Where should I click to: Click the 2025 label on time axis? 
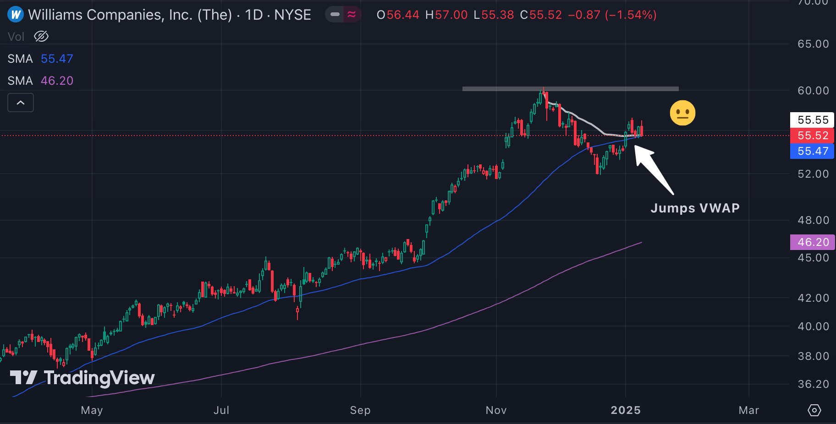tap(626, 410)
